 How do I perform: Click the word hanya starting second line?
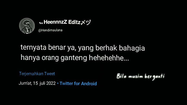pyautogui.click(x=30, y=58)
